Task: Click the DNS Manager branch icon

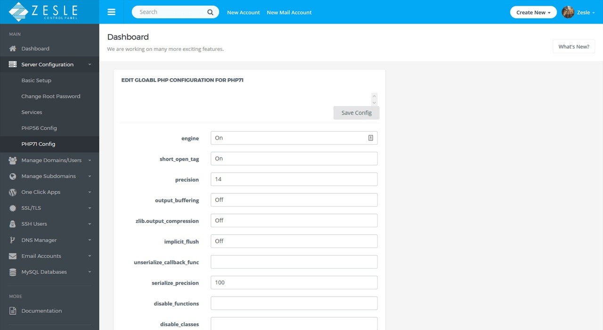Action: (x=13, y=240)
